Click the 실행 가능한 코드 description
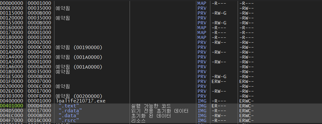The width and height of the screenshot is (322, 124). pyautogui.click(x=151, y=106)
